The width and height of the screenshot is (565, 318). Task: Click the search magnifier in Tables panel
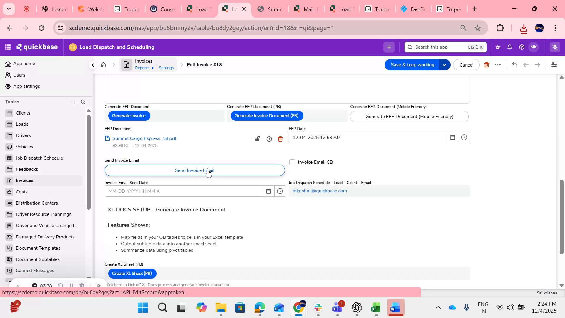83,102
